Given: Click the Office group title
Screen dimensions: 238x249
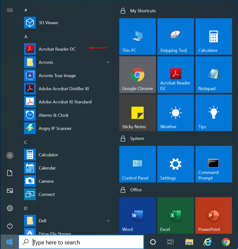Looking at the screenshot, I should (x=136, y=190).
